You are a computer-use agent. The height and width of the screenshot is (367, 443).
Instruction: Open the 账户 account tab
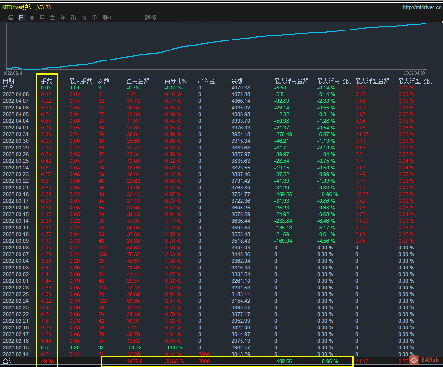pyautogui.click(x=109, y=18)
